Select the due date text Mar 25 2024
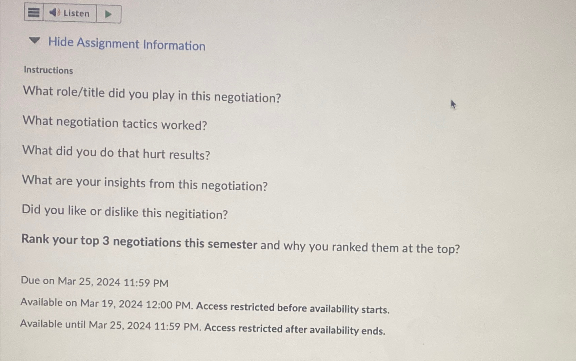Viewport: 576px width, 361px height. point(95,281)
